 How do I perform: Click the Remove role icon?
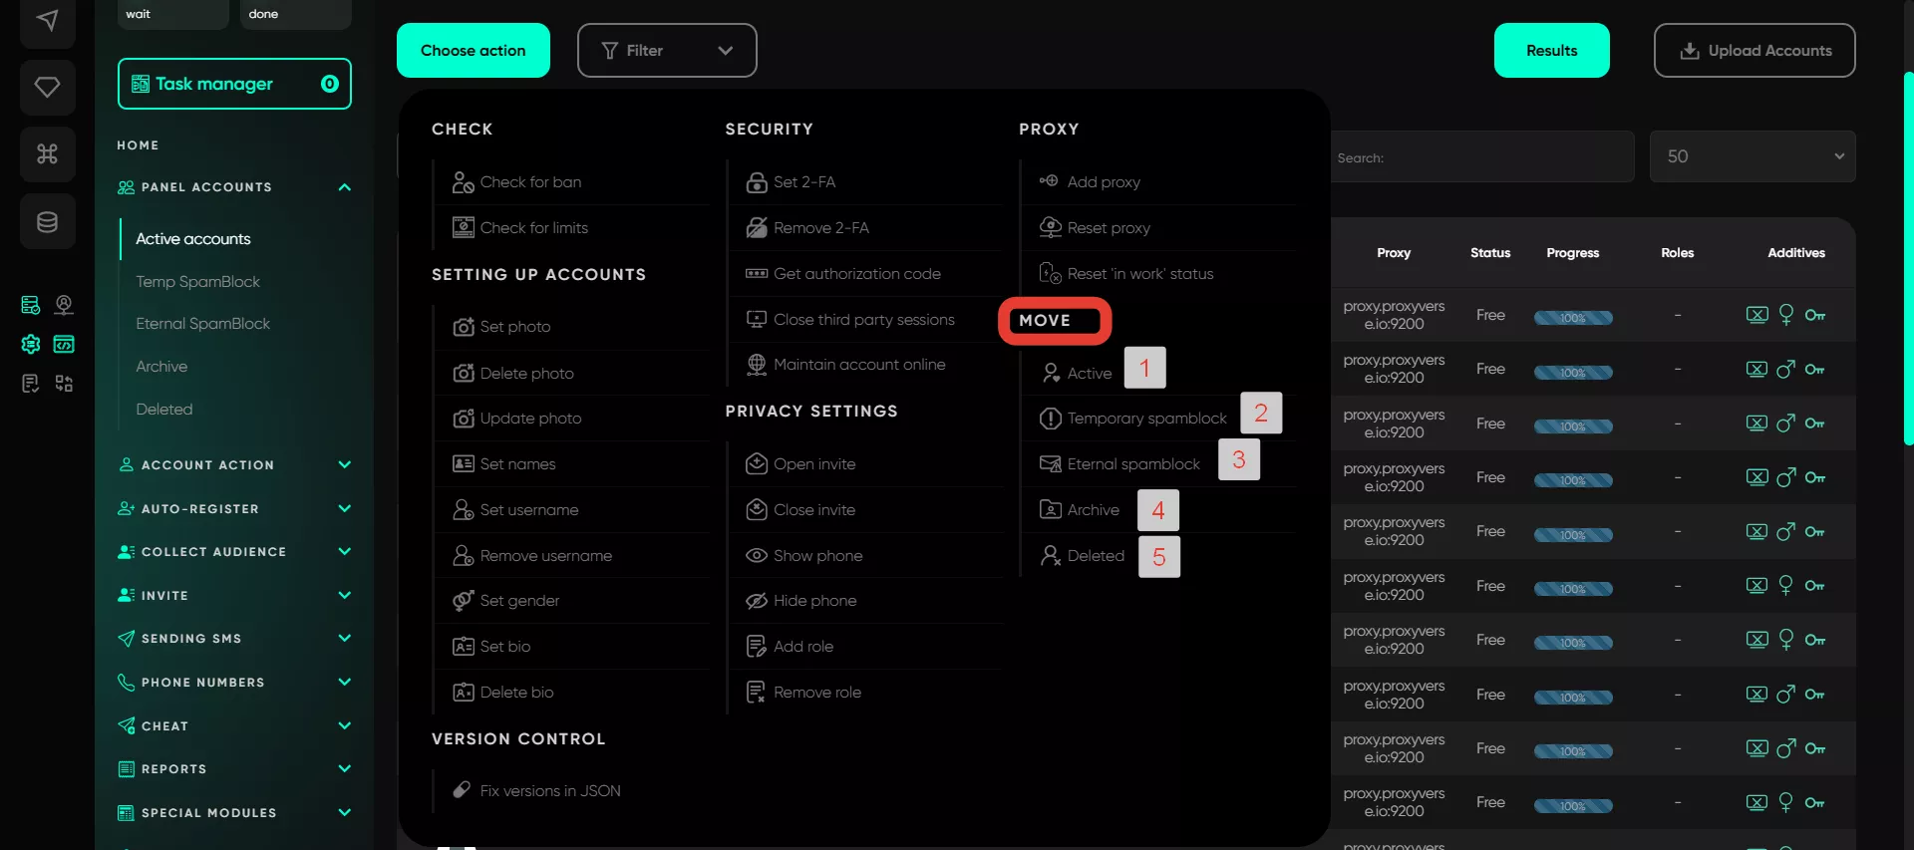[x=757, y=692]
